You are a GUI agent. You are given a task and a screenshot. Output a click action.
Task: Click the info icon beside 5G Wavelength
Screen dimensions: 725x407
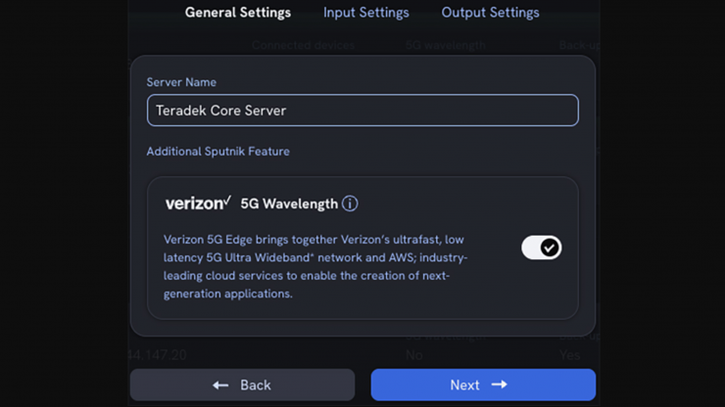click(350, 203)
